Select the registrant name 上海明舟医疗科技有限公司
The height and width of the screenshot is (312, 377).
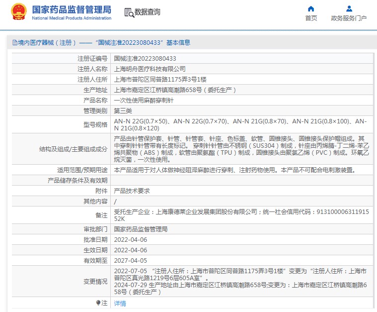tap(150, 69)
